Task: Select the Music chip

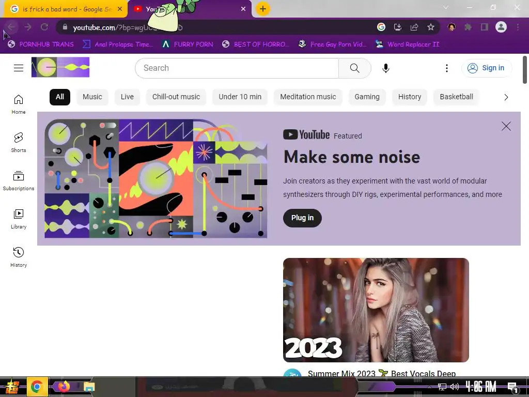Action: click(x=92, y=97)
